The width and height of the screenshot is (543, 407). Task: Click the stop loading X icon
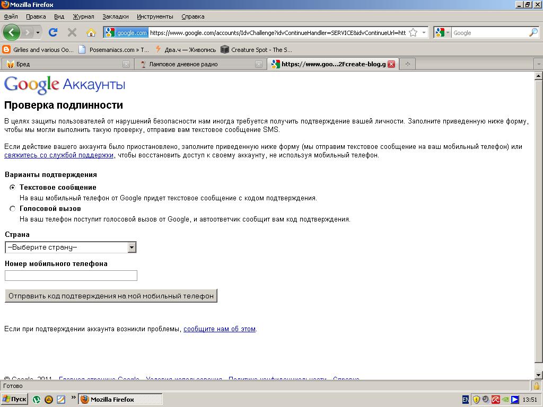point(72,32)
